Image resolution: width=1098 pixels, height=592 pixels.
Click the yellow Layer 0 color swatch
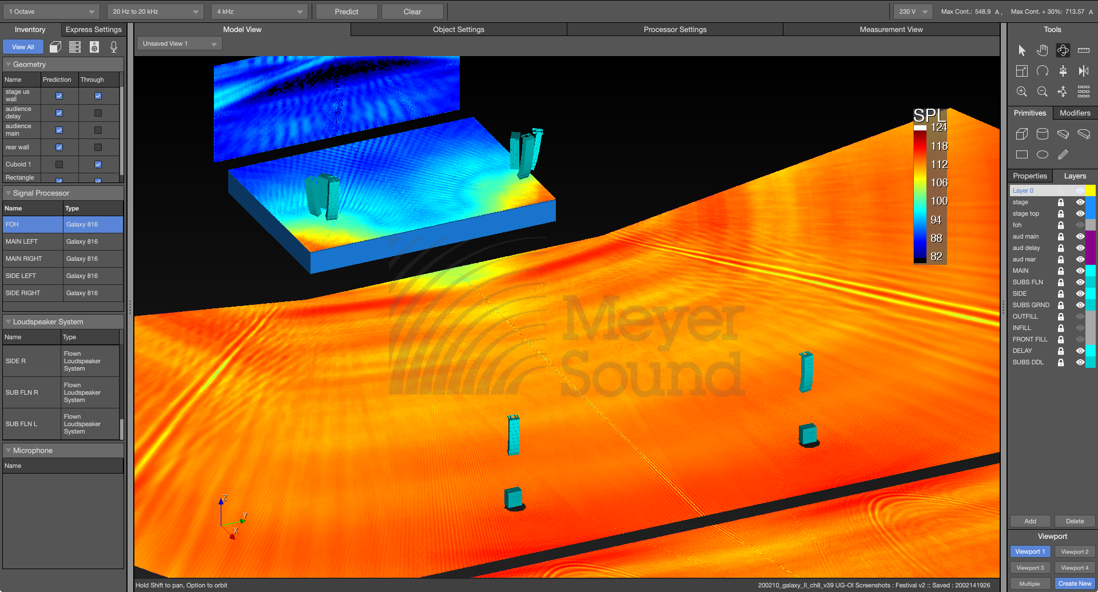pyautogui.click(x=1091, y=190)
